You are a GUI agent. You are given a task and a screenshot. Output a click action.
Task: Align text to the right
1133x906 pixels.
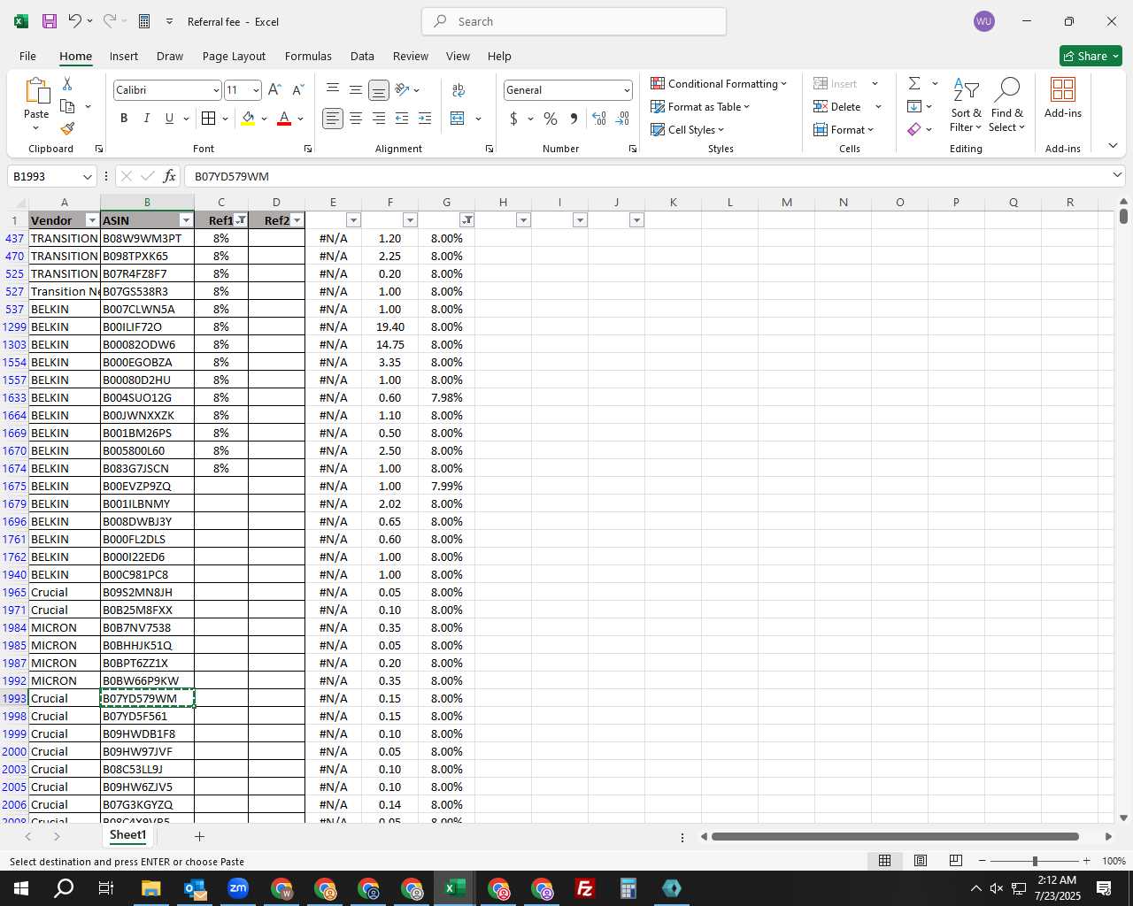379,119
